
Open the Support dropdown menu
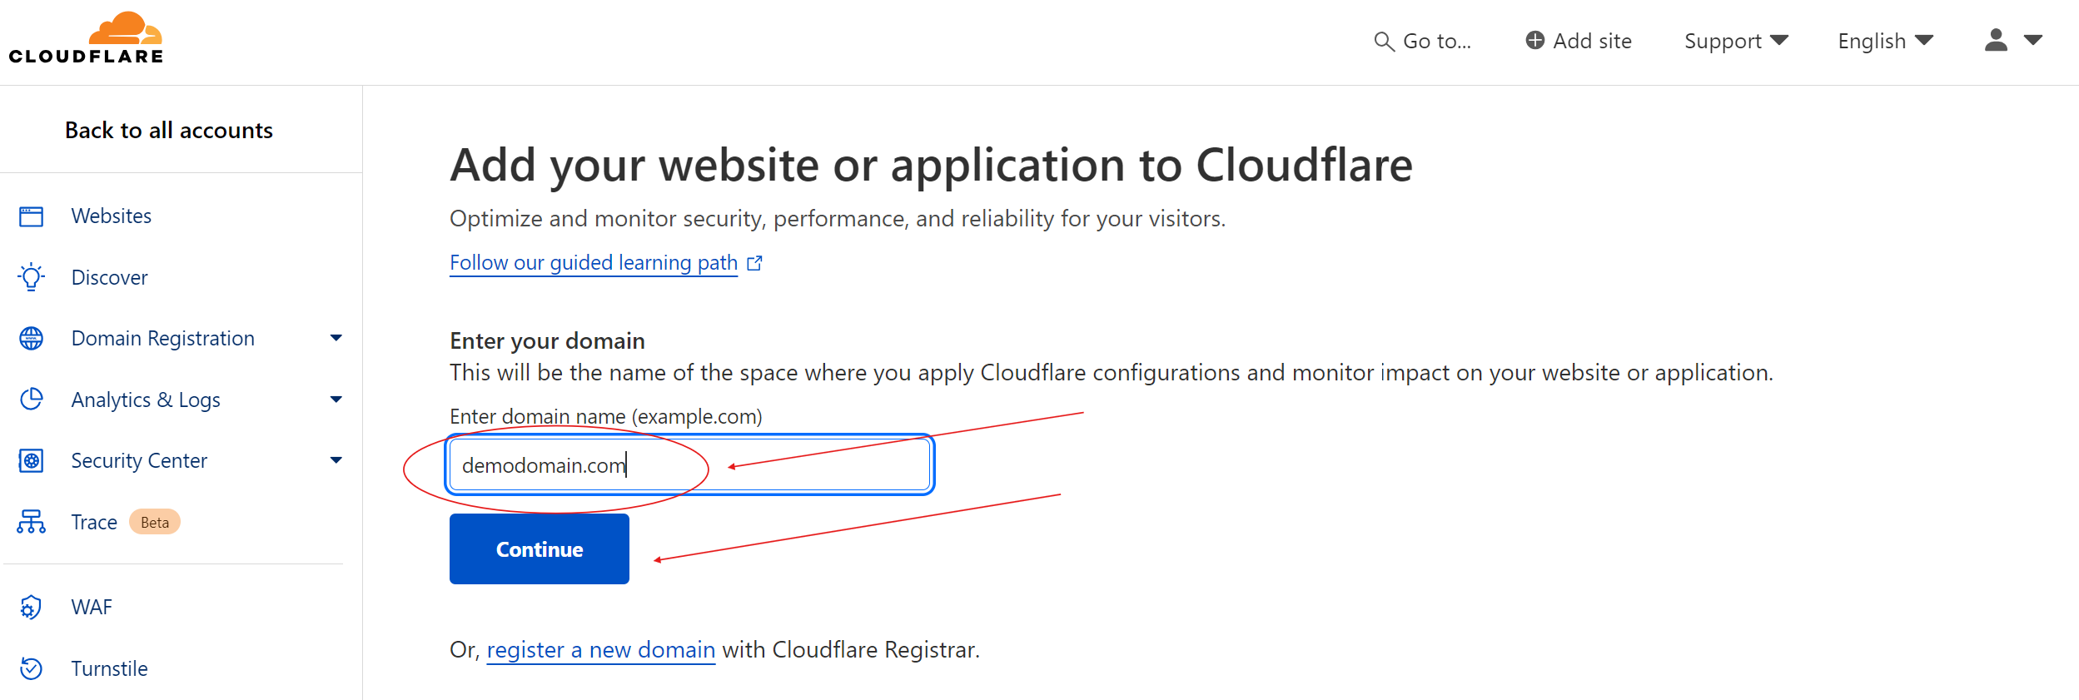pyautogui.click(x=1736, y=41)
